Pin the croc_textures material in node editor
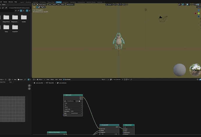 pyautogui.click(x=131, y=80)
